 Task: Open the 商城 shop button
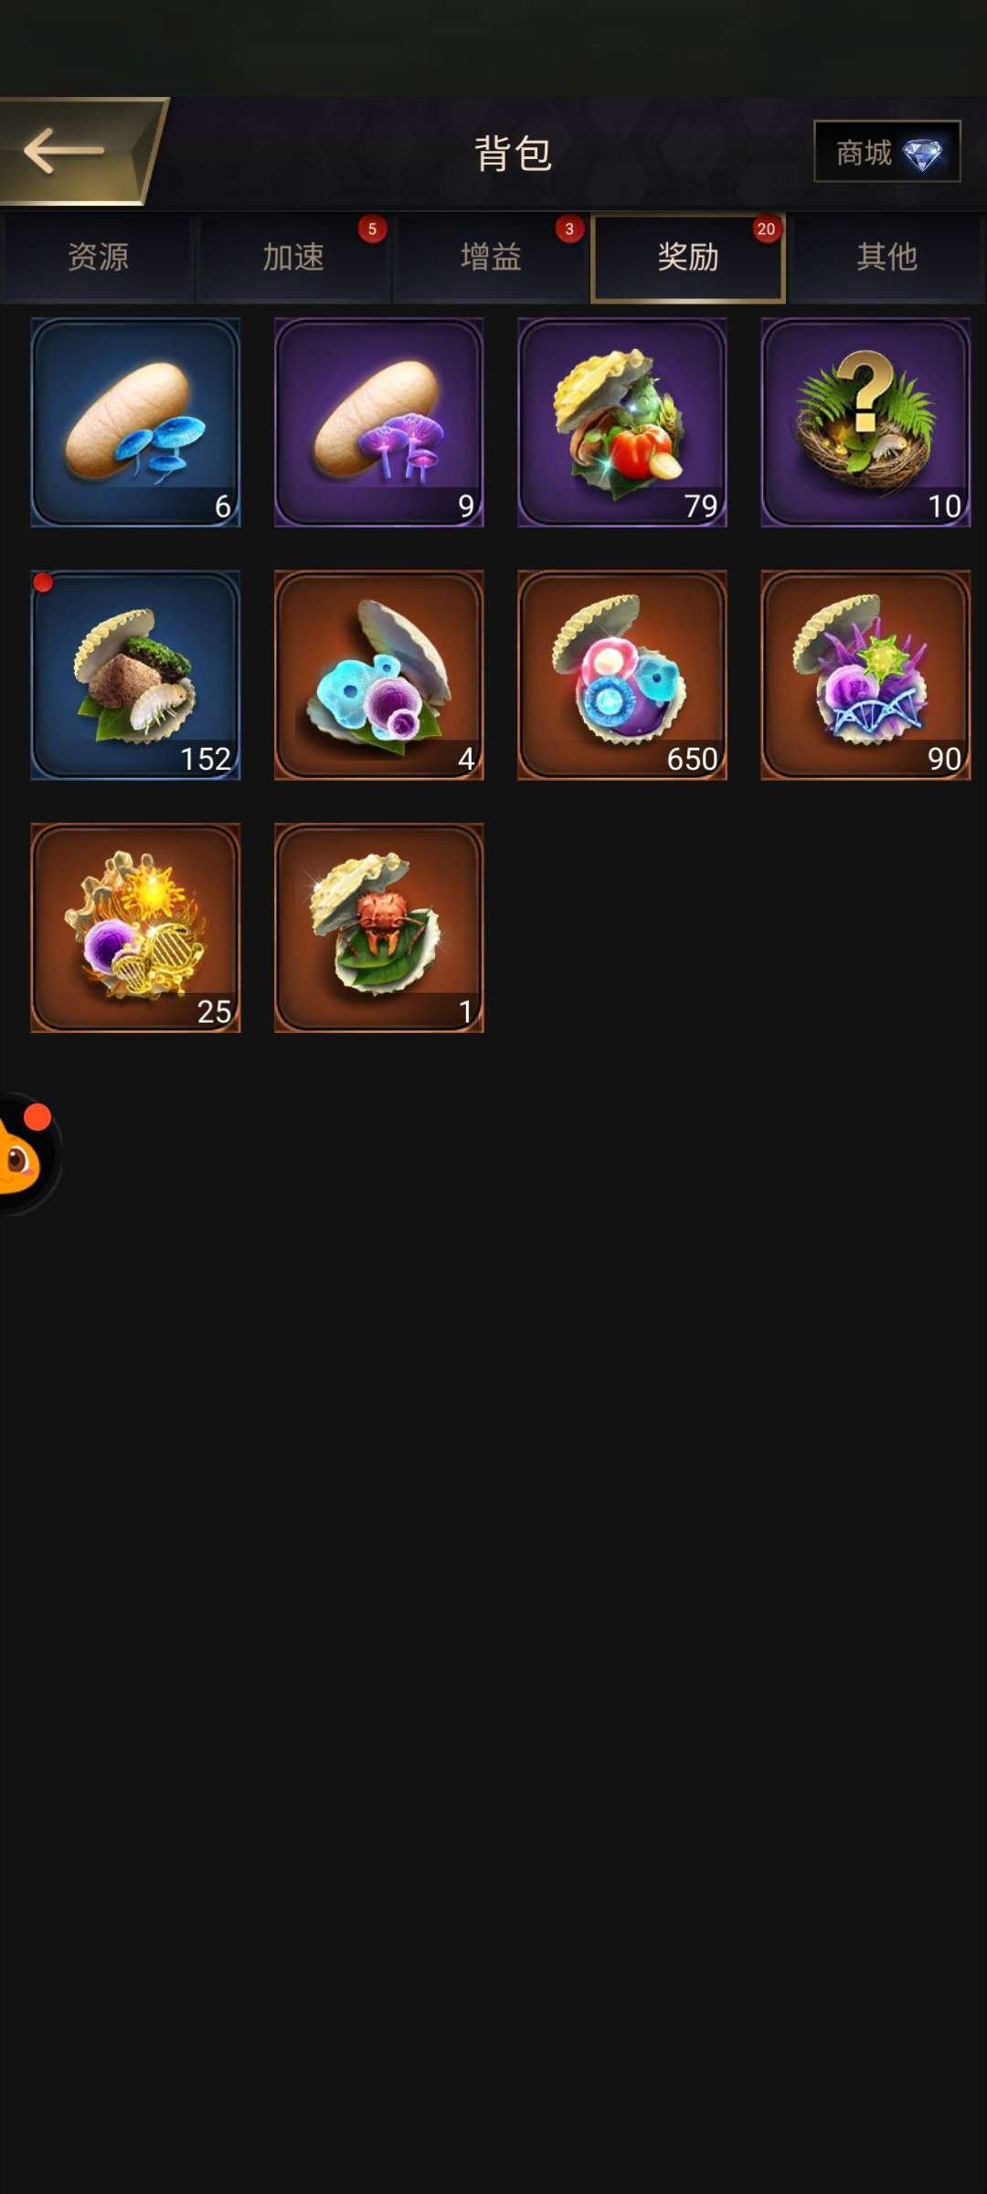886,152
